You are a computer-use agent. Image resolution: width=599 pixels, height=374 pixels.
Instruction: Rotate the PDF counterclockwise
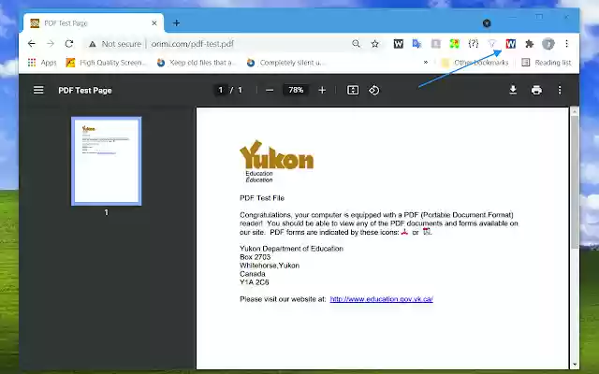click(374, 90)
